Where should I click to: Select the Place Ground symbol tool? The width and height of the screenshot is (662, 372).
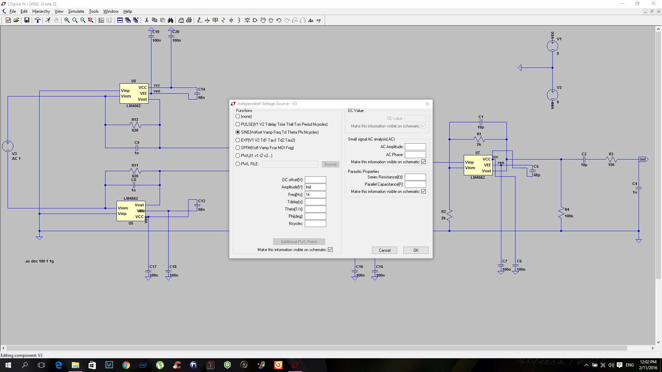[207, 20]
